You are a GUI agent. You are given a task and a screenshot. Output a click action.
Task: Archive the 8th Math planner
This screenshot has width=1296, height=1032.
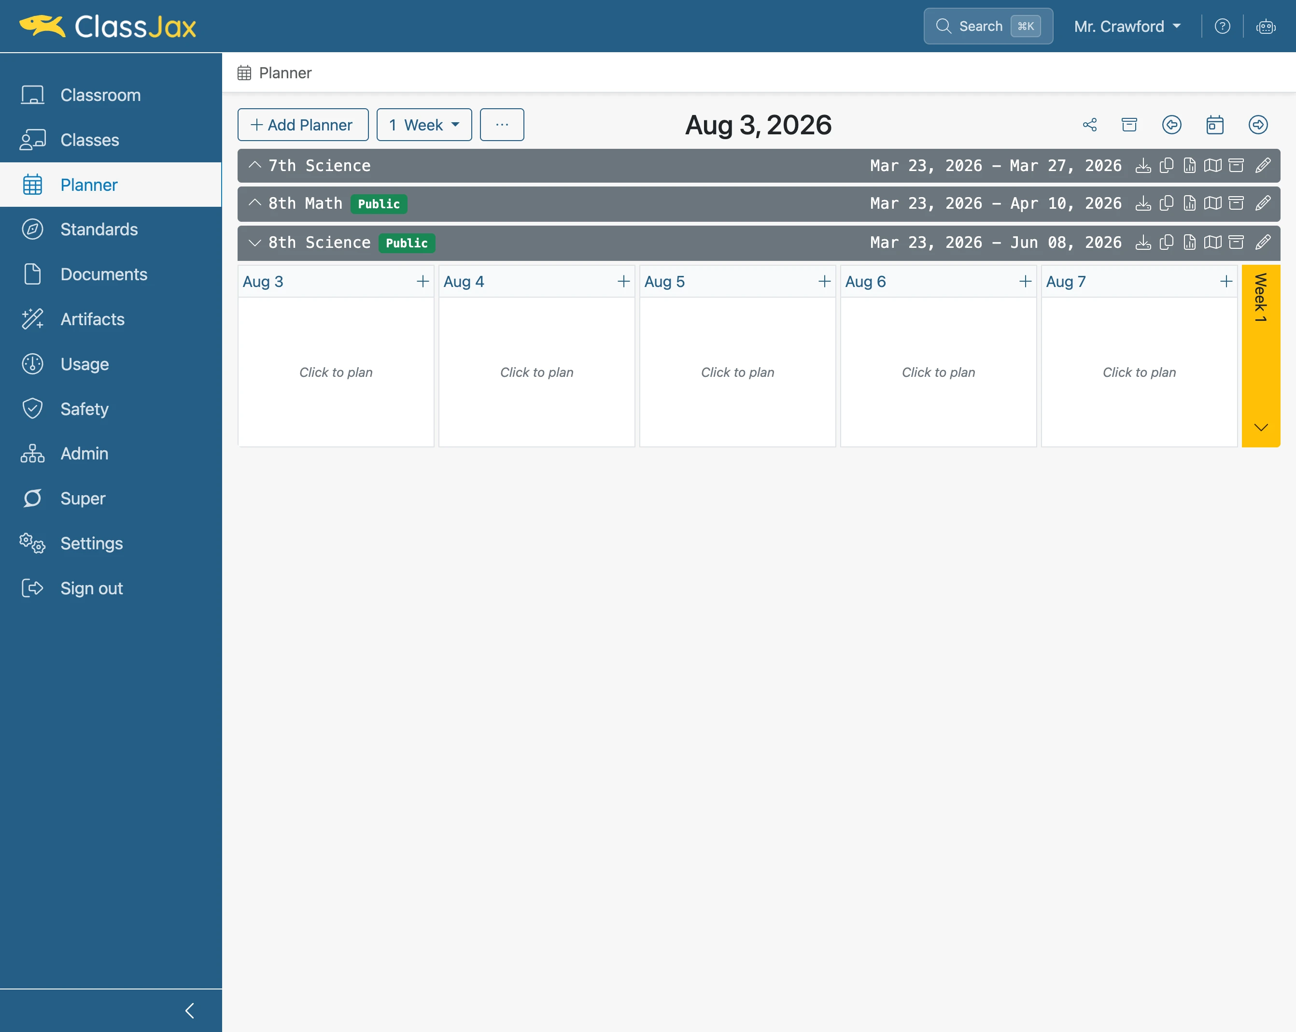click(1236, 203)
